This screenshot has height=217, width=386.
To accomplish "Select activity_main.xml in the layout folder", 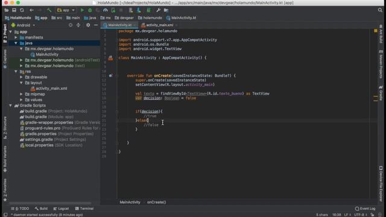I will click(x=49, y=89).
